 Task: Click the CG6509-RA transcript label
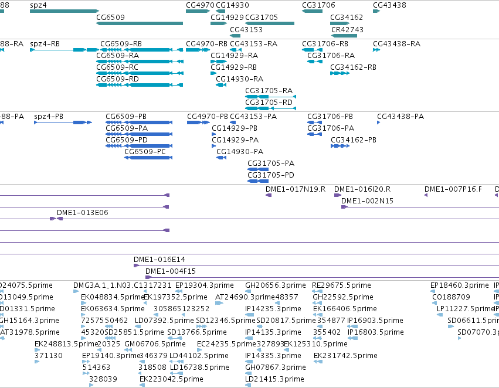[118, 55]
